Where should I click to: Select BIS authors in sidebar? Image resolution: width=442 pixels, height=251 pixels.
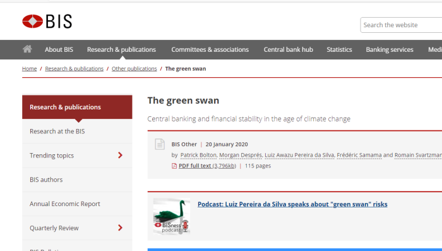coord(77,180)
